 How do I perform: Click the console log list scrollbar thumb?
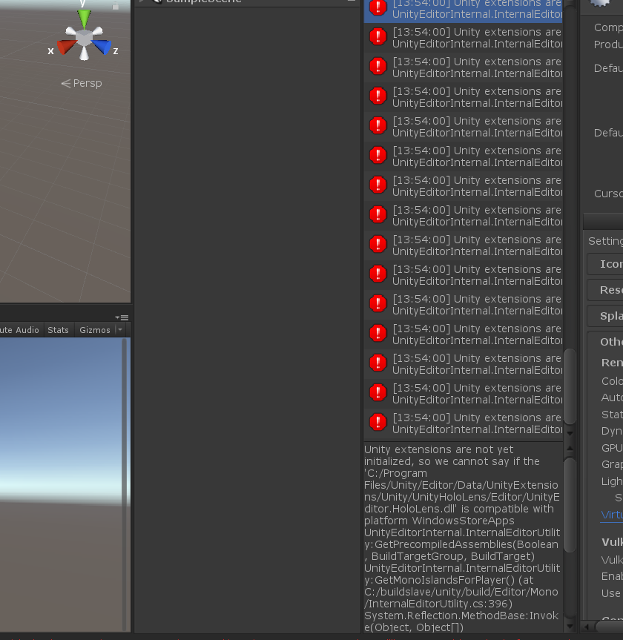pos(570,386)
